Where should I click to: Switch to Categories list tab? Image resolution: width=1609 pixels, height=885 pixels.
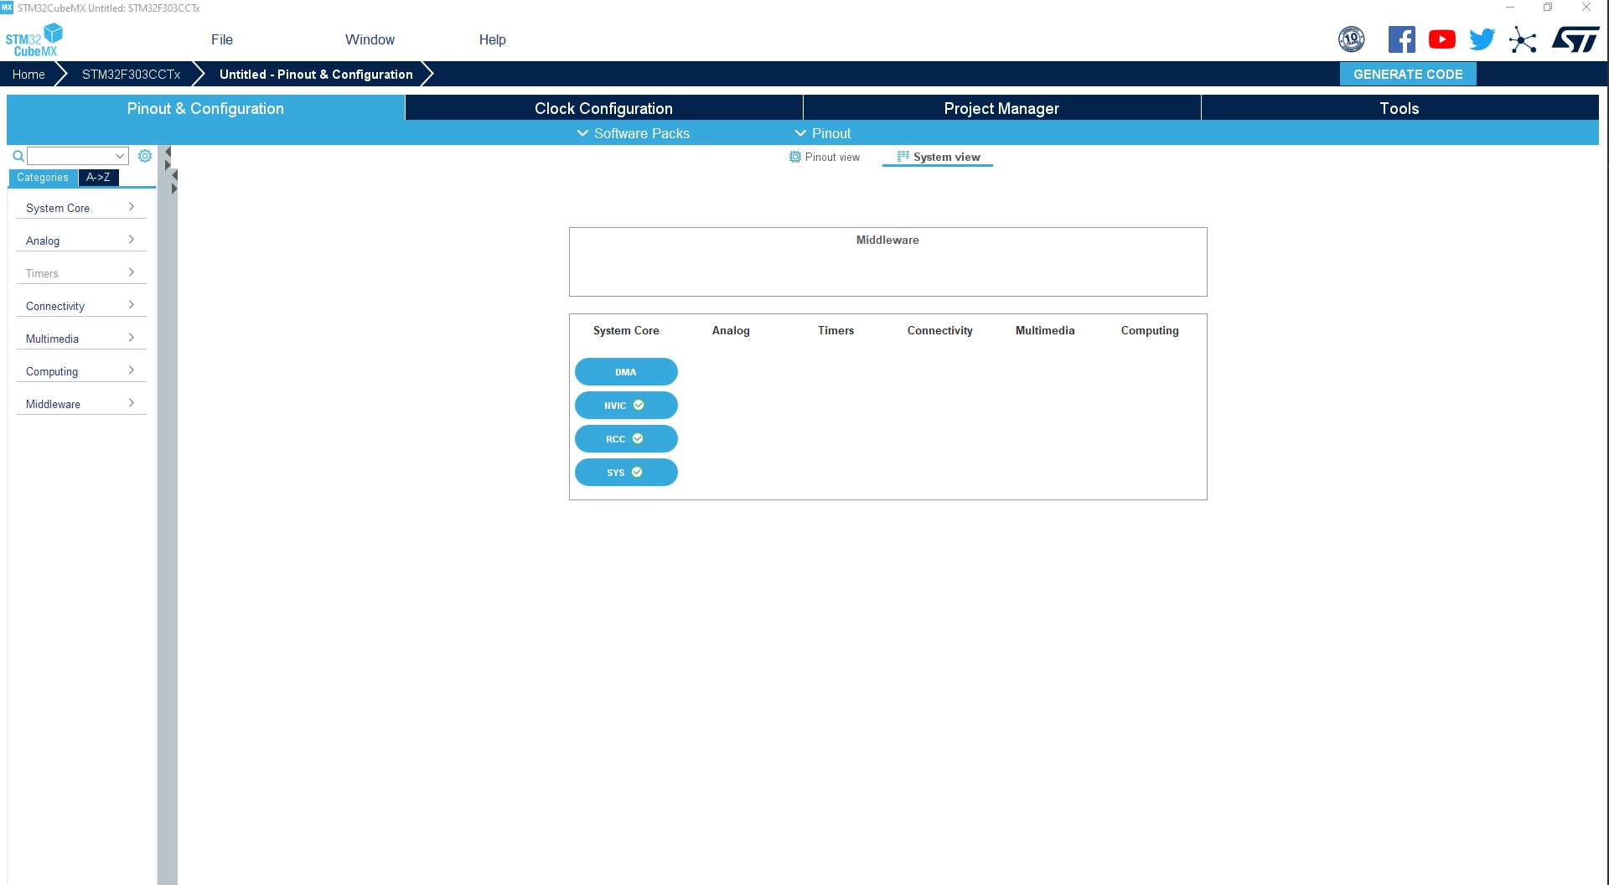43,178
